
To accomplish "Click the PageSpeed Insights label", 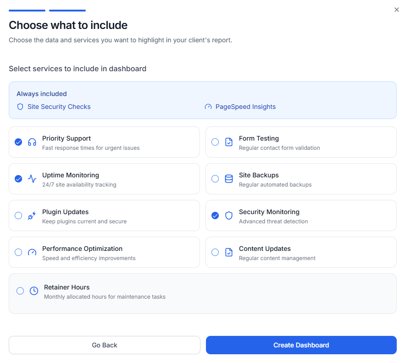I will [245, 107].
